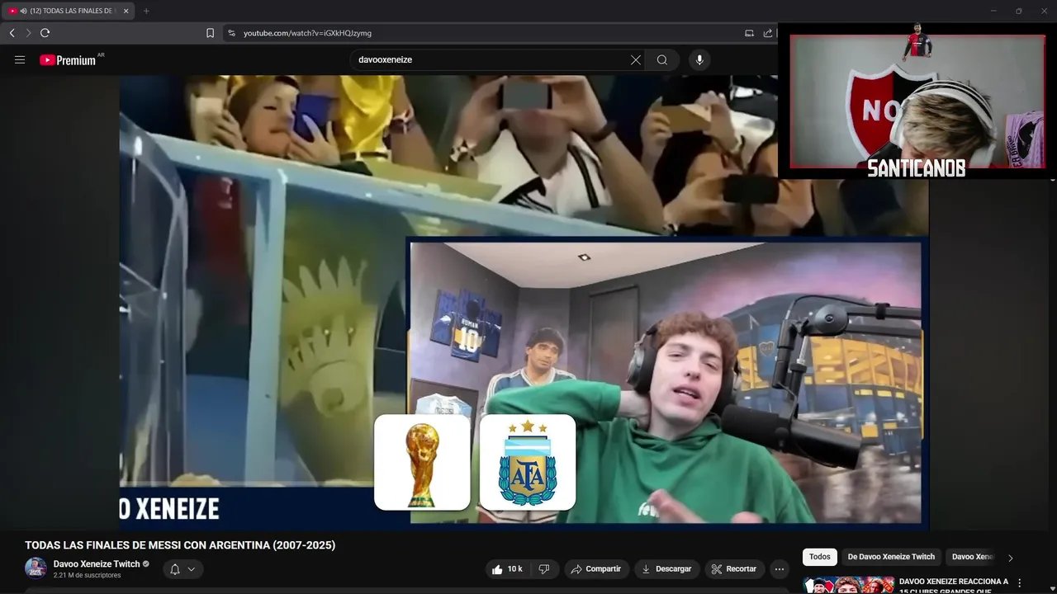
Task: Open Recortar clip tool
Action: tap(733, 569)
